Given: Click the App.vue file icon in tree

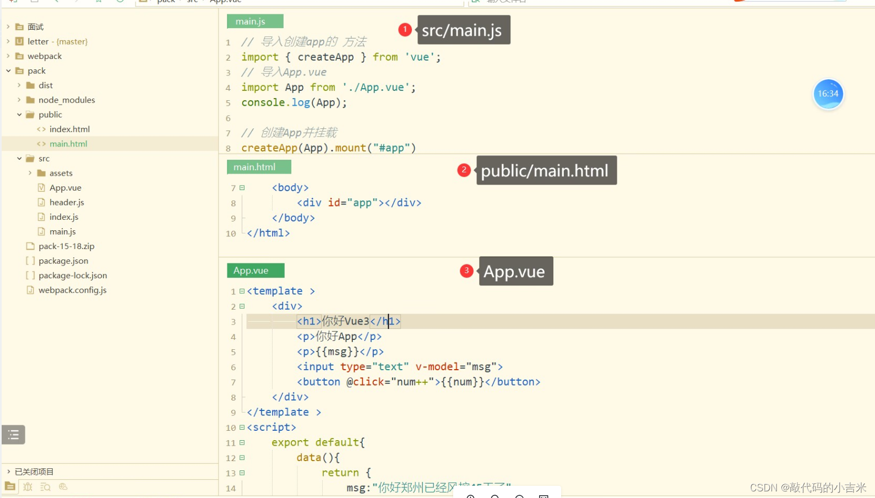Looking at the screenshot, I should [x=41, y=187].
